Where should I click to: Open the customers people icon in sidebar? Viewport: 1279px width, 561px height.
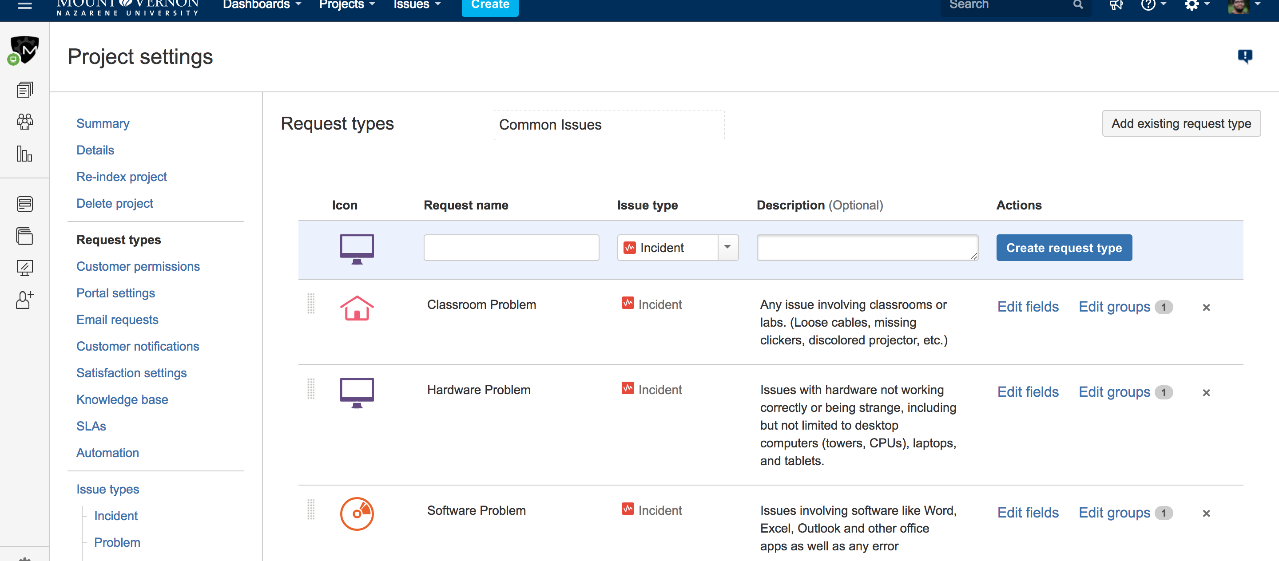click(x=24, y=122)
